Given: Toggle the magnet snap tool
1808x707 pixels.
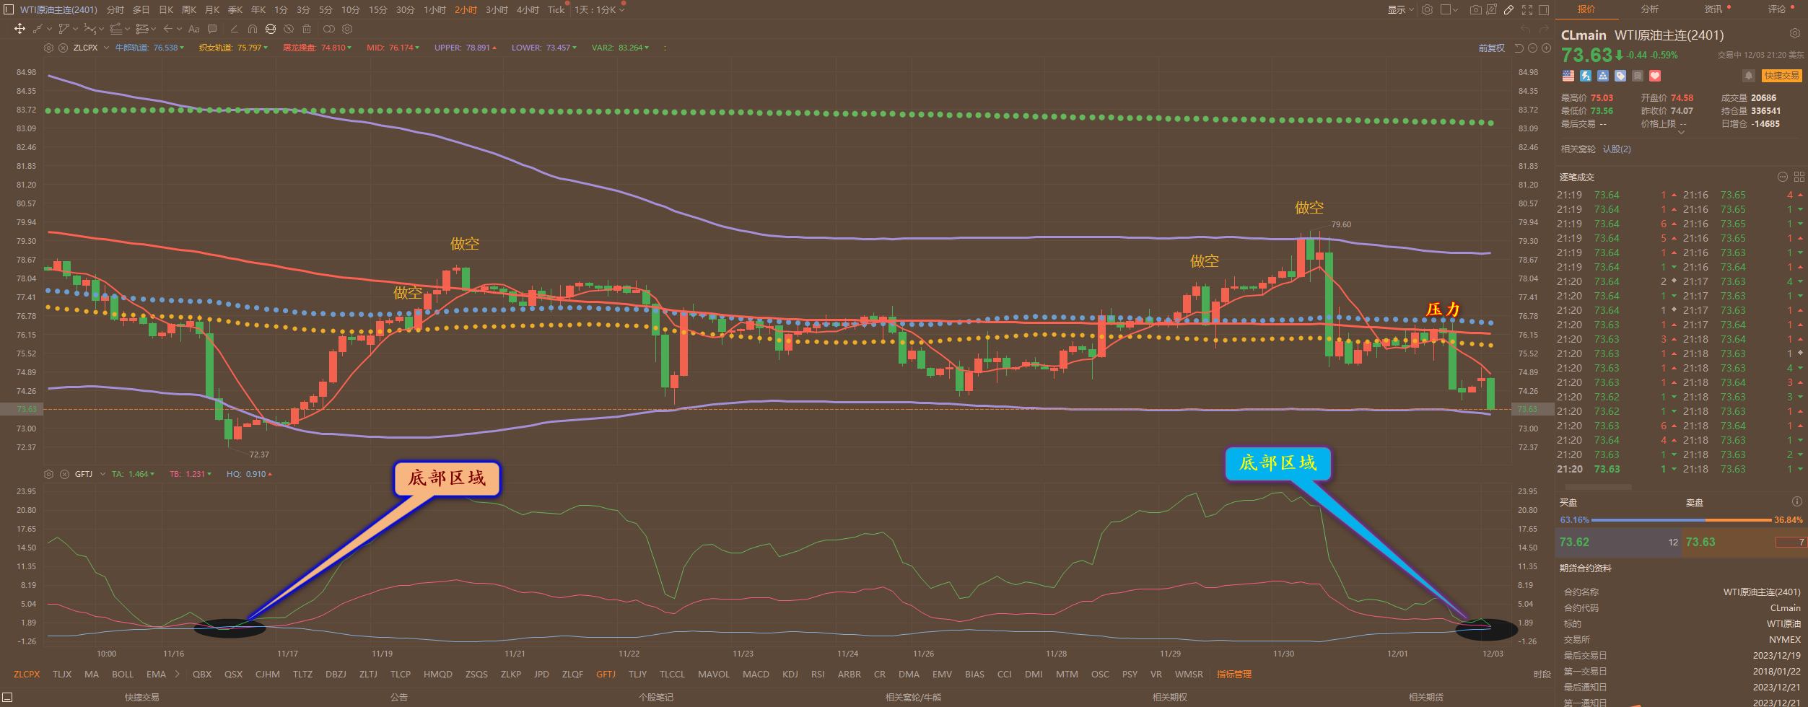Looking at the screenshot, I should click(x=252, y=29).
